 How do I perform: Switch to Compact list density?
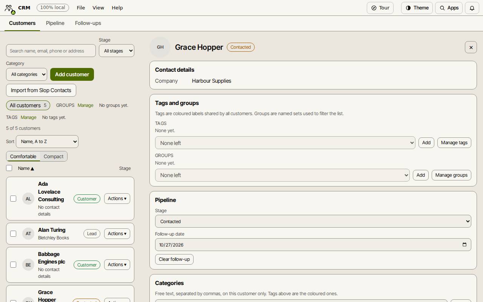(54, 156)
